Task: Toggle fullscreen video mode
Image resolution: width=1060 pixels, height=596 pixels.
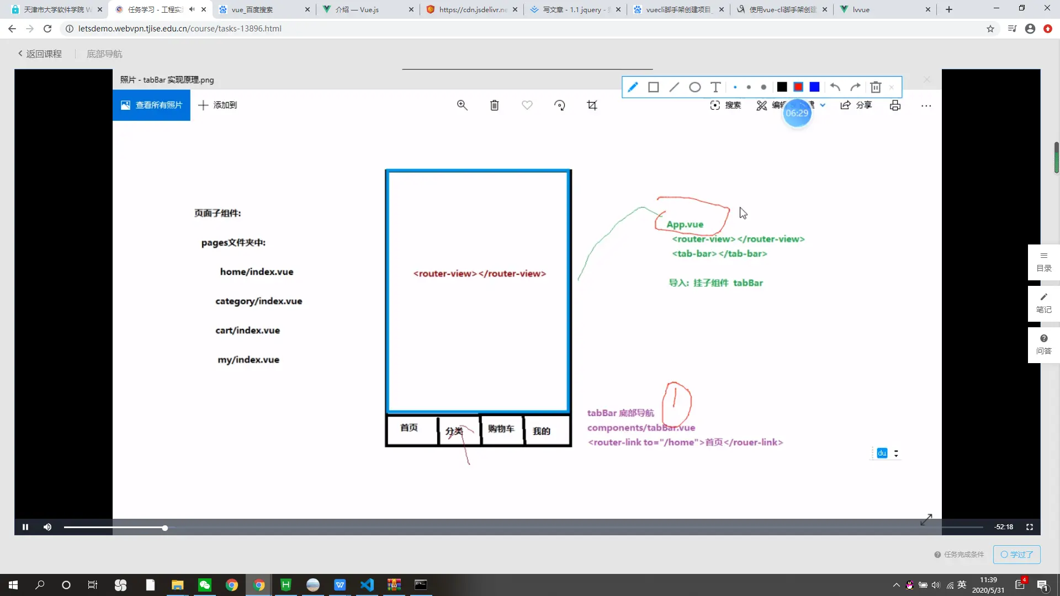Action: tap(1030, 527)
